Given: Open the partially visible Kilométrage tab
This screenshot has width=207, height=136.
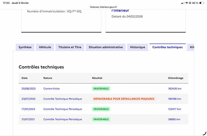Looking at the screenshot, I should tap(191, 47).
